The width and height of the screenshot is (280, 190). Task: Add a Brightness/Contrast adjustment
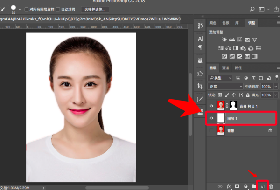coord(224,40)
